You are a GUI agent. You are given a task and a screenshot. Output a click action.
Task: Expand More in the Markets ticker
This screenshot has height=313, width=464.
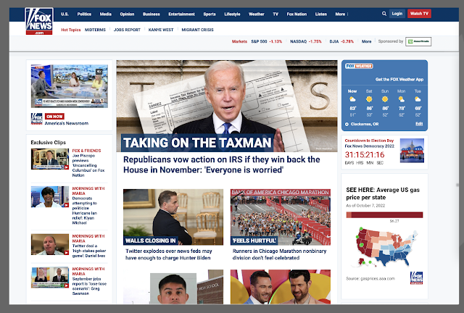point(366,41)
